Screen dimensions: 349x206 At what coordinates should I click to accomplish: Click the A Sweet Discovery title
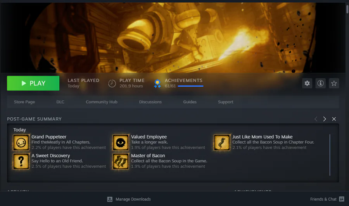coord(50,156)
